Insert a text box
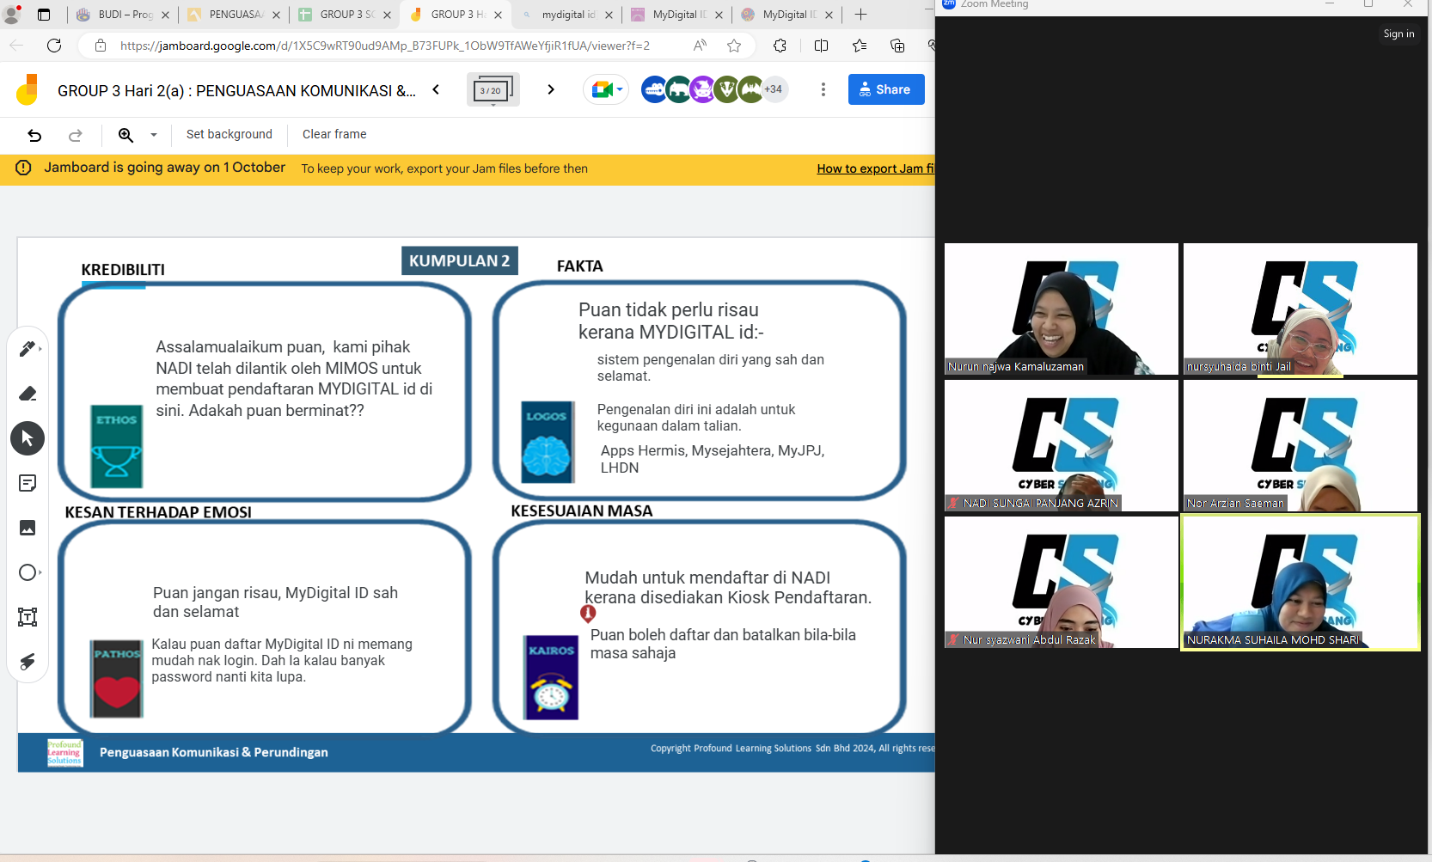 (x=28, y=617)
